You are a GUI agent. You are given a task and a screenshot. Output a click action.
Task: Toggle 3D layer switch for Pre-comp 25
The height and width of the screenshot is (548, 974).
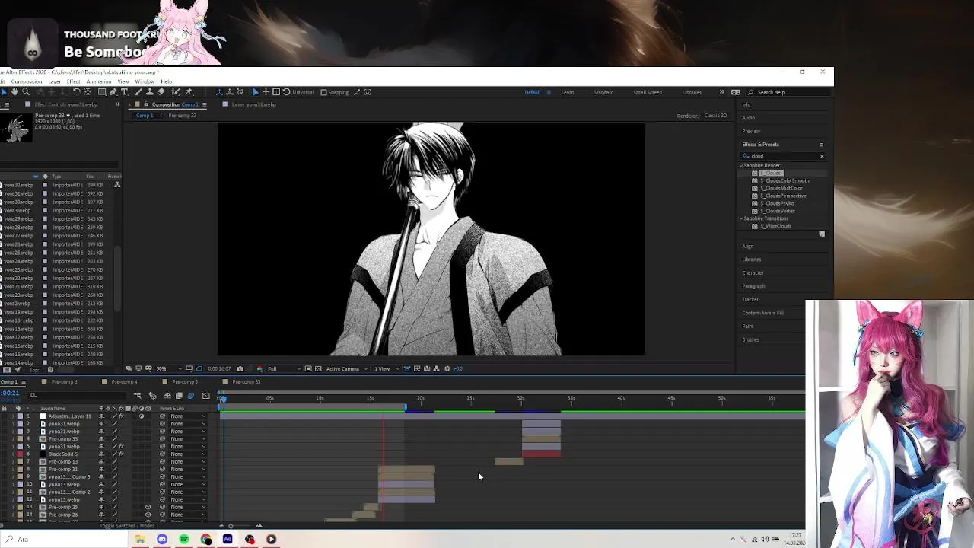[x=148, y=507]
